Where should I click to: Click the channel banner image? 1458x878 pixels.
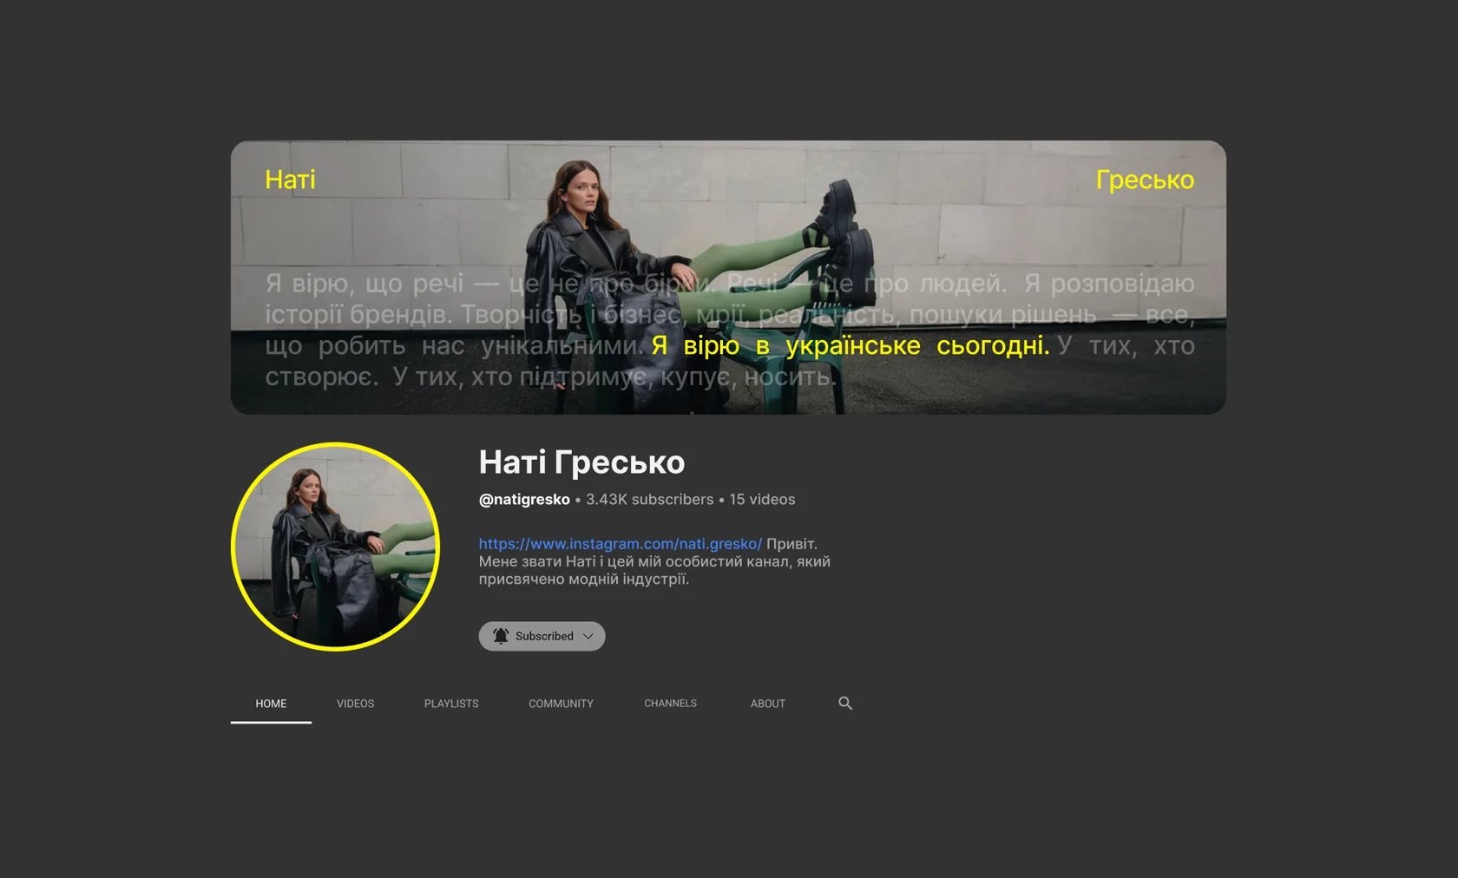(x=728, y=277)
